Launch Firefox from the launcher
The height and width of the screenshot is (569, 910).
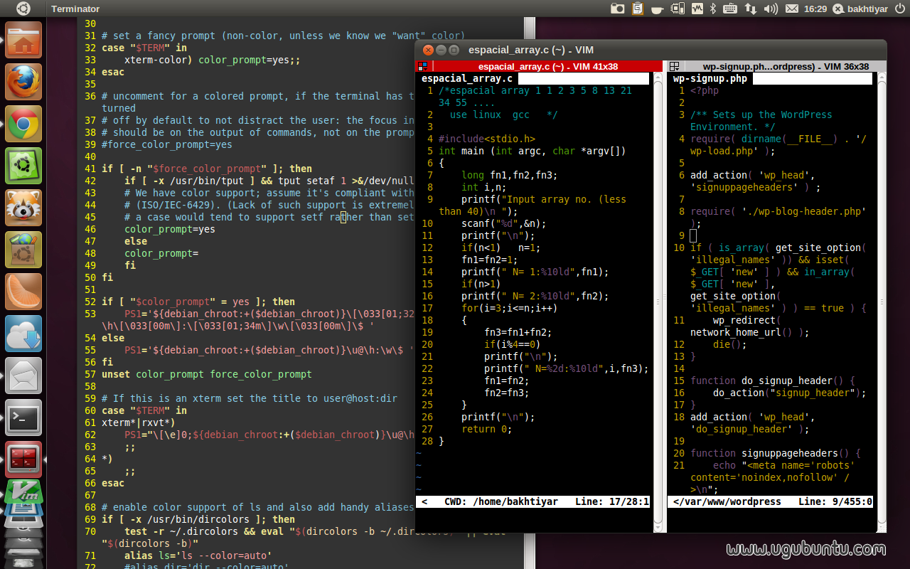click(x=23, y=82)
